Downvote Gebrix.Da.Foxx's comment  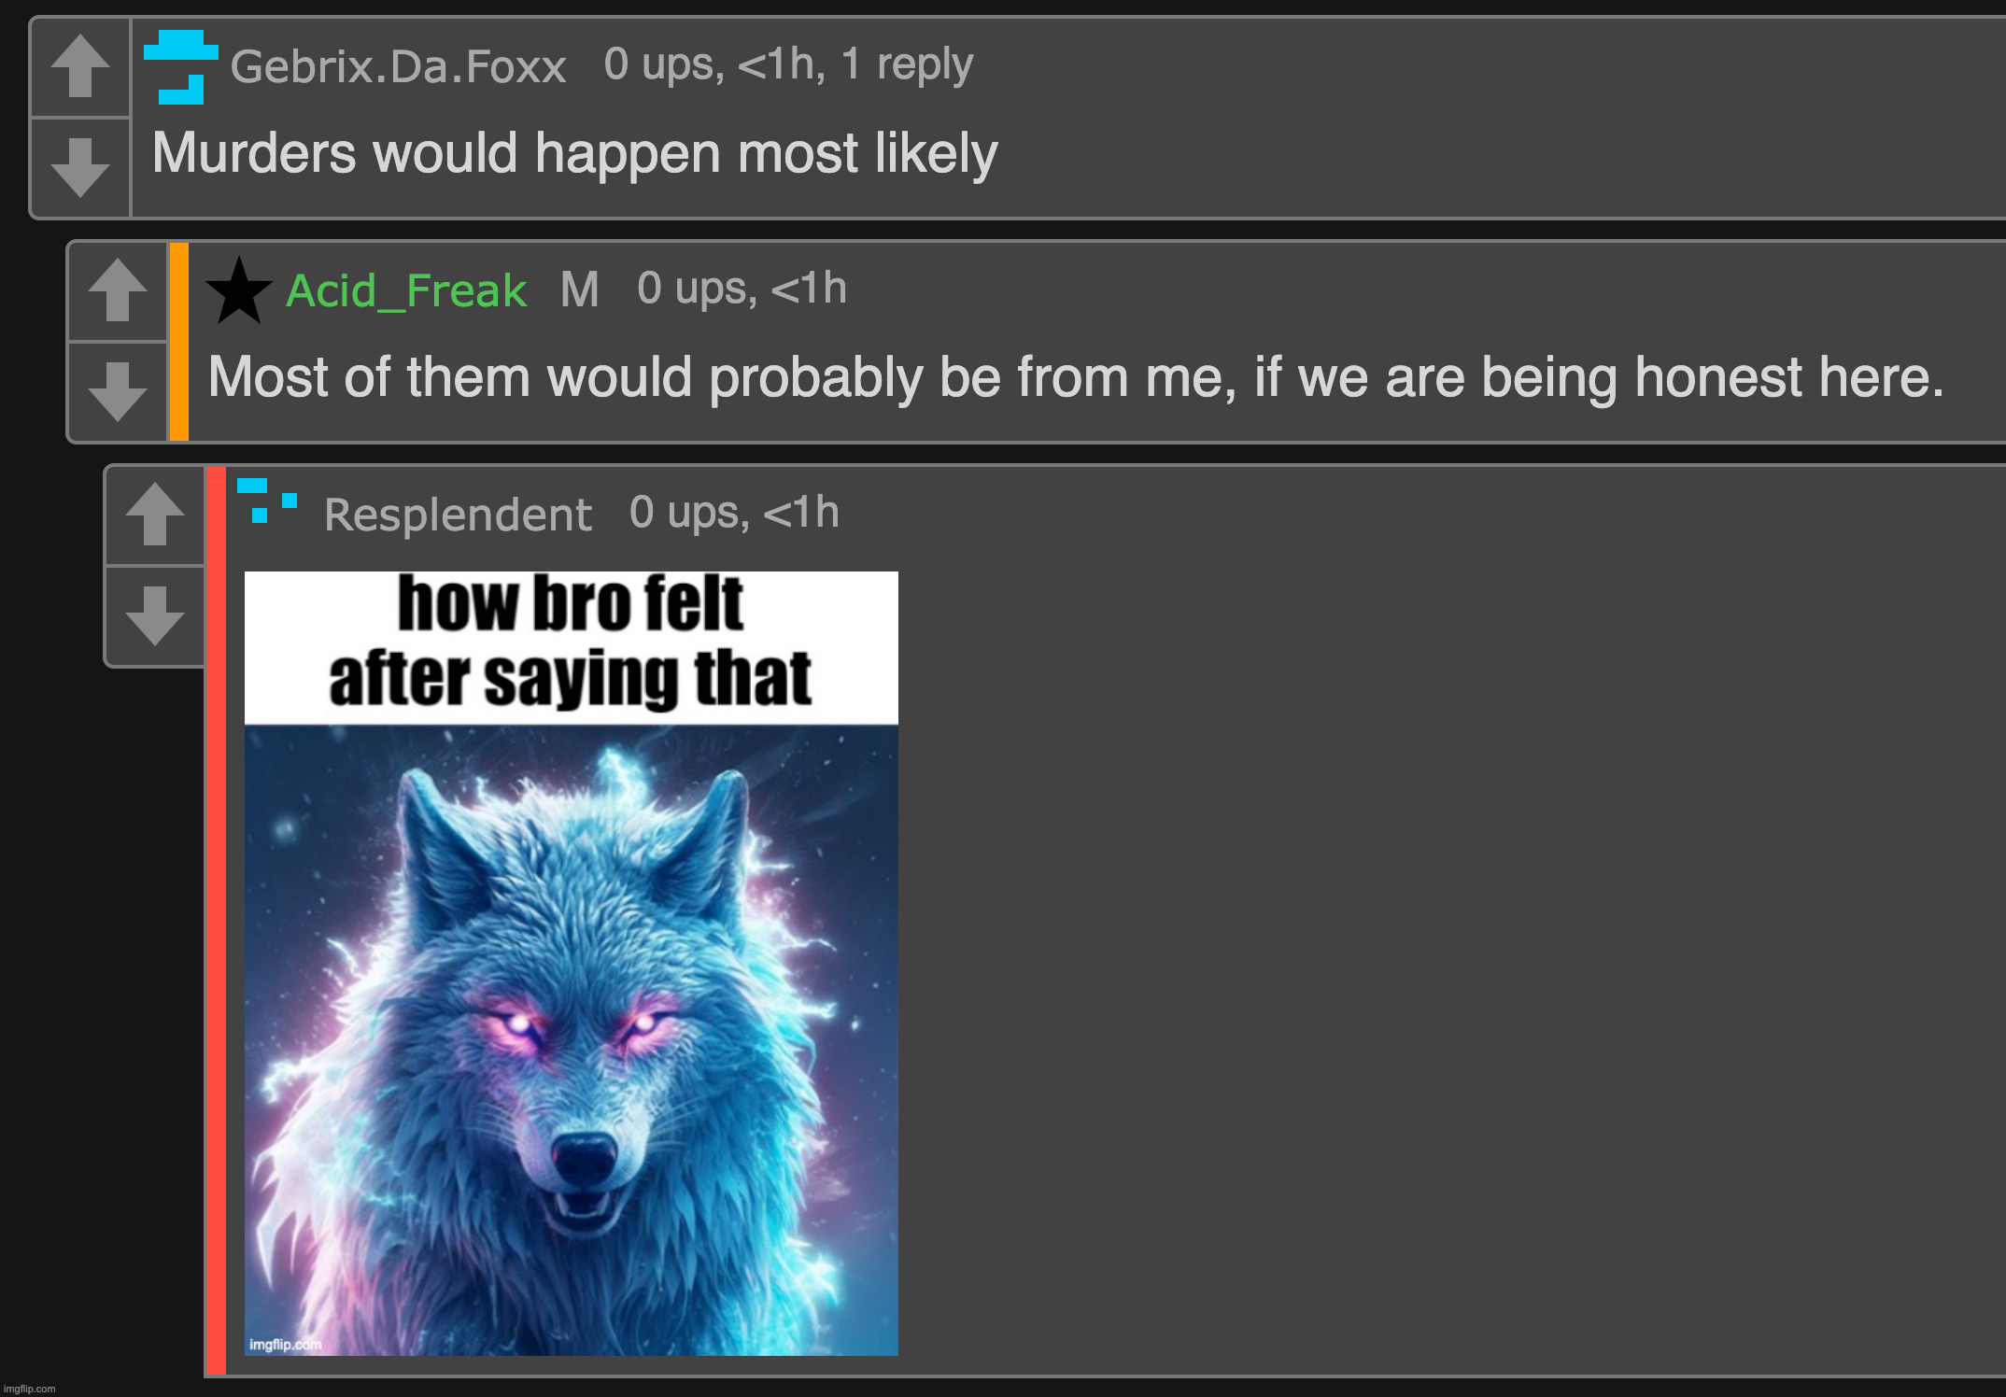click(x=80, y=168)
